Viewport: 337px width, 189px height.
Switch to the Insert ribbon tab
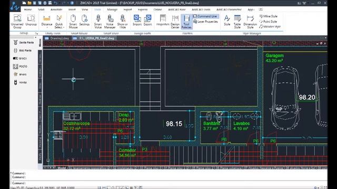[72, 9]
